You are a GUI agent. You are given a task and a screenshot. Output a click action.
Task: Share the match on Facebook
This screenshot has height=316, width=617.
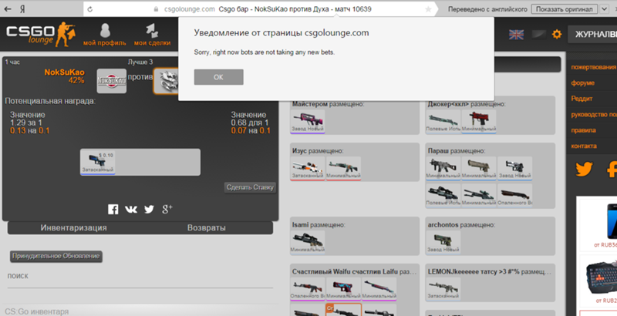tap(113, 209)
